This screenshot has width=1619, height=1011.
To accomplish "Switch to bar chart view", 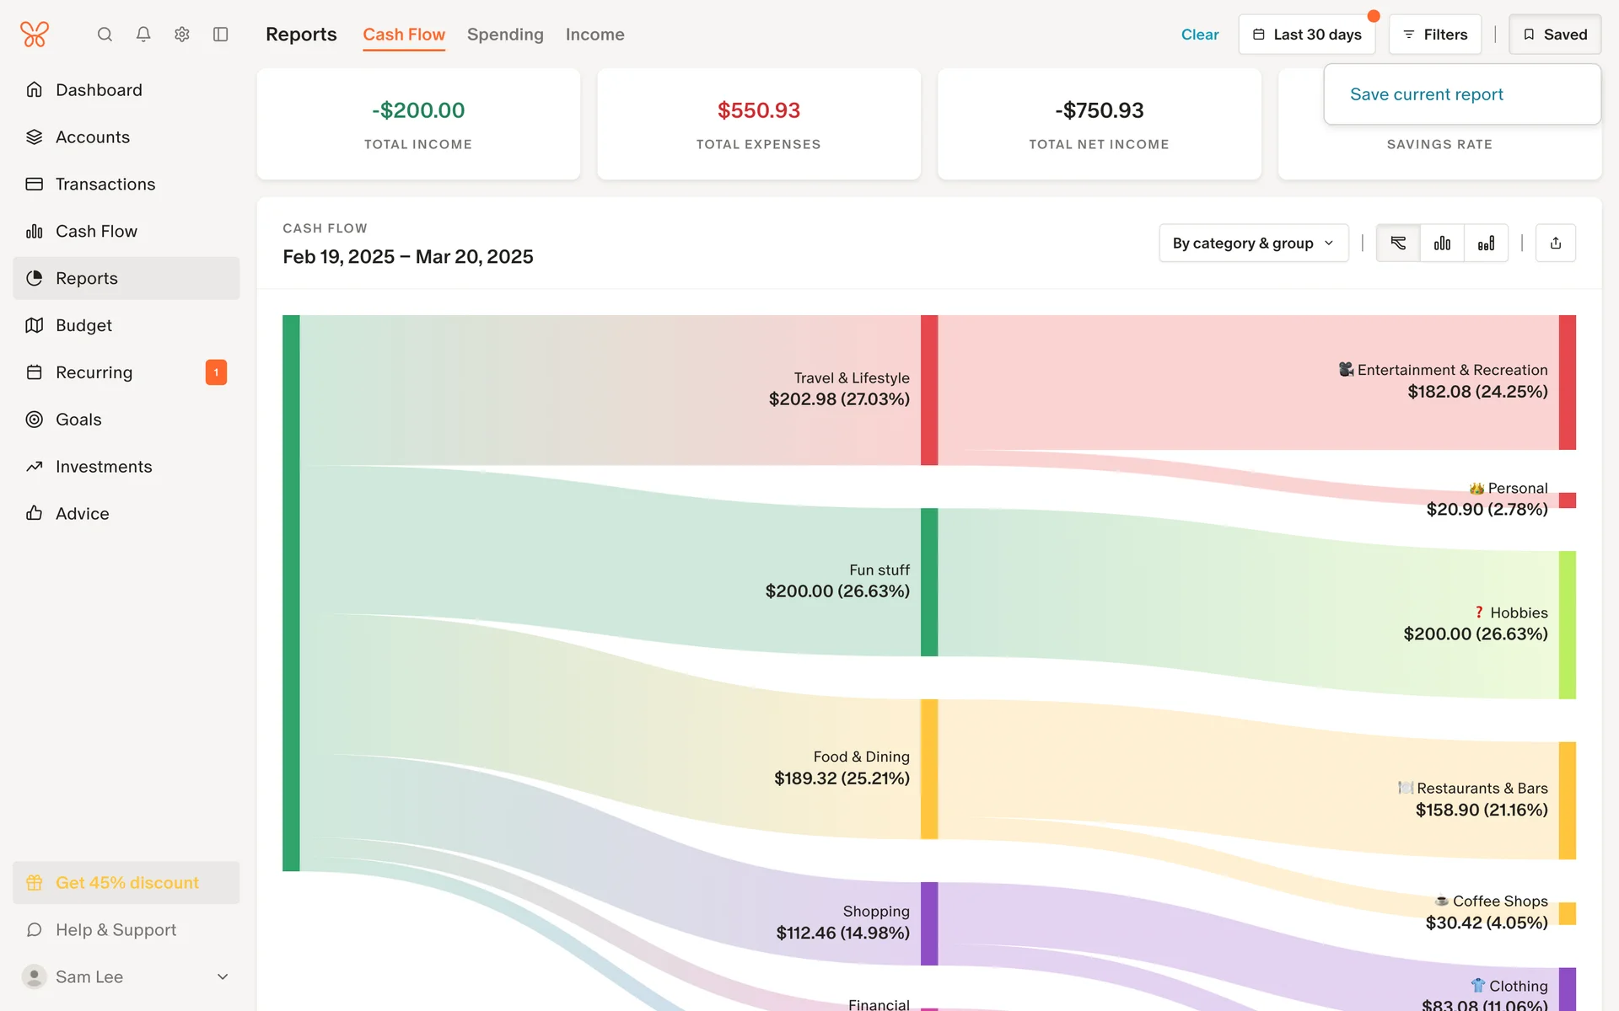I will (x=1442, y=243).
